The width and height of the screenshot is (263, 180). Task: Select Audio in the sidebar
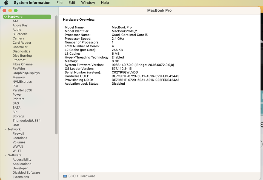pos(17,30)
